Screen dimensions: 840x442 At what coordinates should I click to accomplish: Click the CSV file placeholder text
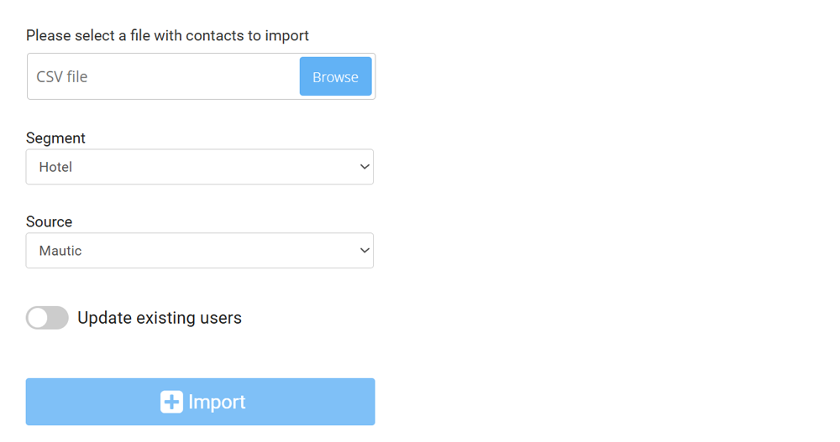pyautogui.click(x=62, y=76)
